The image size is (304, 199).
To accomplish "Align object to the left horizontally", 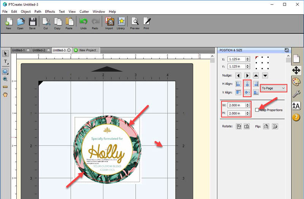I will pos(238,84).
